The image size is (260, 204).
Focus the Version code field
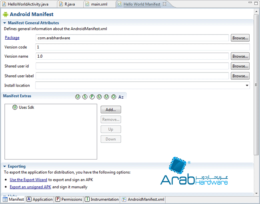(142, 47)
